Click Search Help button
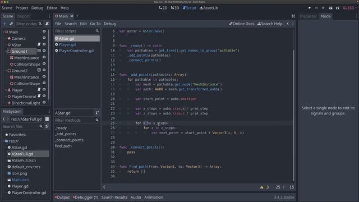359x202 pixels. tap(270, 24)
